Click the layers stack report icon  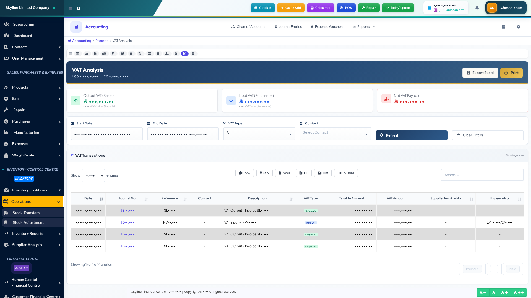(x=193, y=54)
